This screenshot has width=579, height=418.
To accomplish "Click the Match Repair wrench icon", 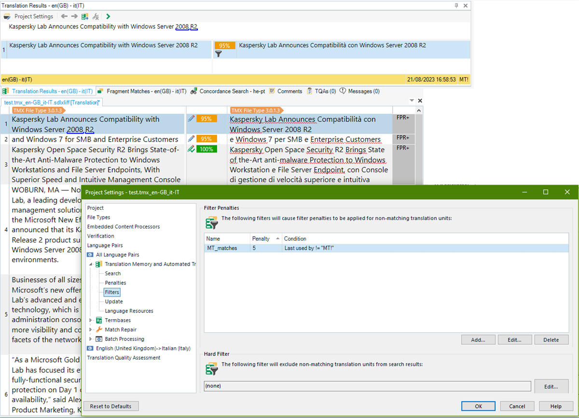I will (99, 330).
